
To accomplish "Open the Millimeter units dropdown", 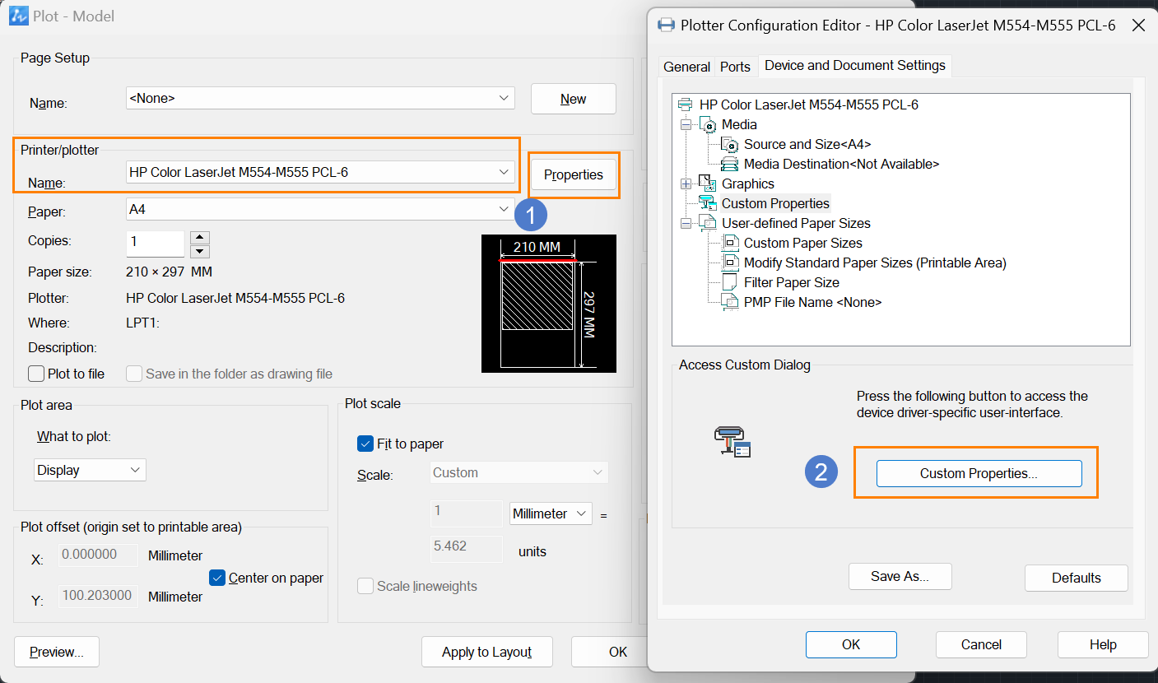I will (x=551, y=513).
